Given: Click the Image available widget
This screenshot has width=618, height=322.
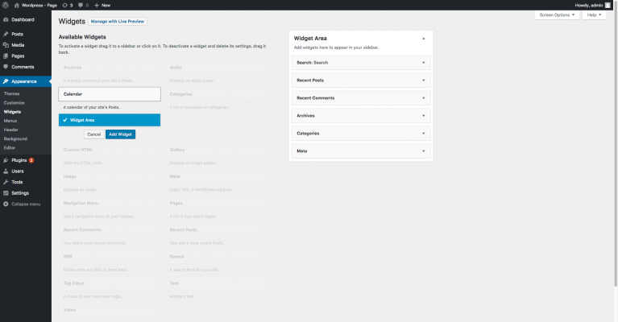Looking at the screenshot, I should [110, 176].
